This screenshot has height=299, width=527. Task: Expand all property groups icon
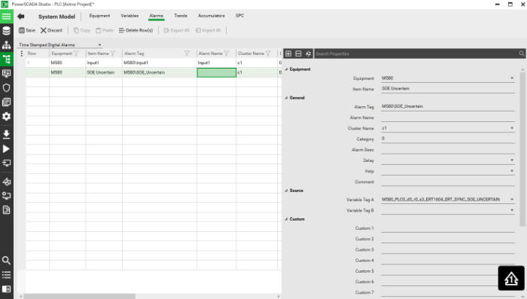288,53
